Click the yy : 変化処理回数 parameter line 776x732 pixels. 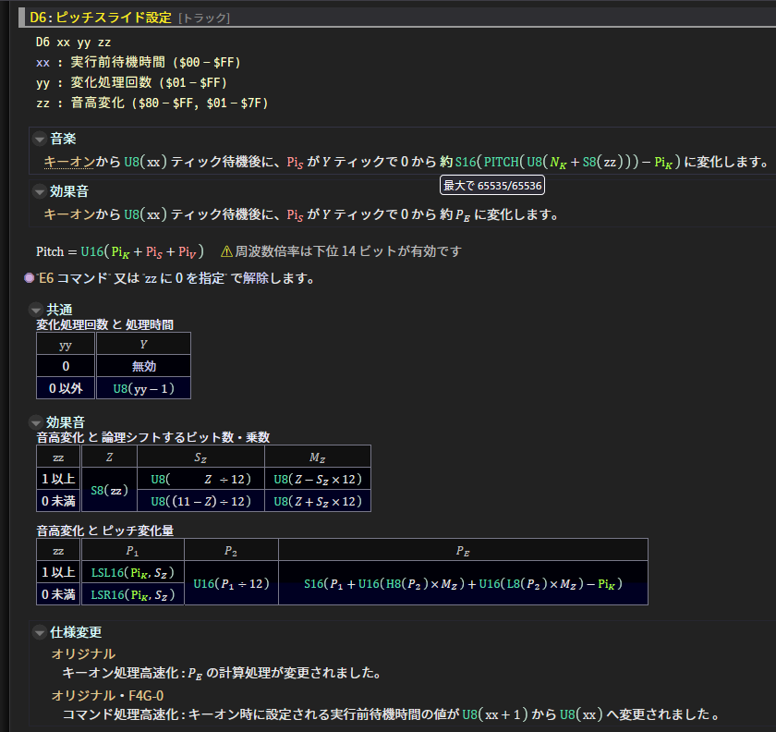click(131, 82)
